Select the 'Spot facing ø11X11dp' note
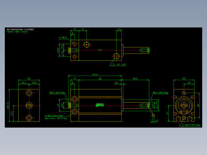Viewport: 207px width, 155px height. tap(56, 118)
